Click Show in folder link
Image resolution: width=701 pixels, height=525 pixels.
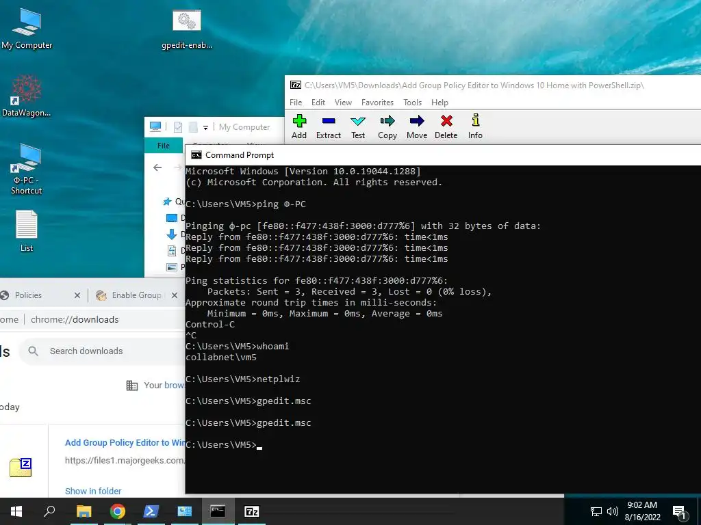pos(93,491)
